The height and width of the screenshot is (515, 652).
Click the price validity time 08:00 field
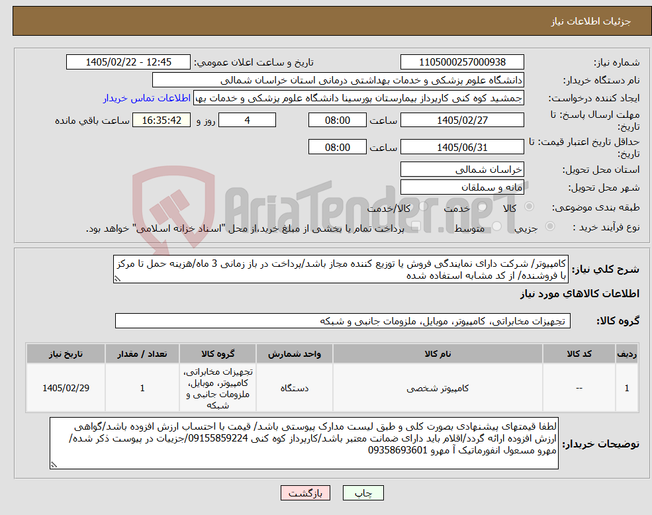click(337, 147)
